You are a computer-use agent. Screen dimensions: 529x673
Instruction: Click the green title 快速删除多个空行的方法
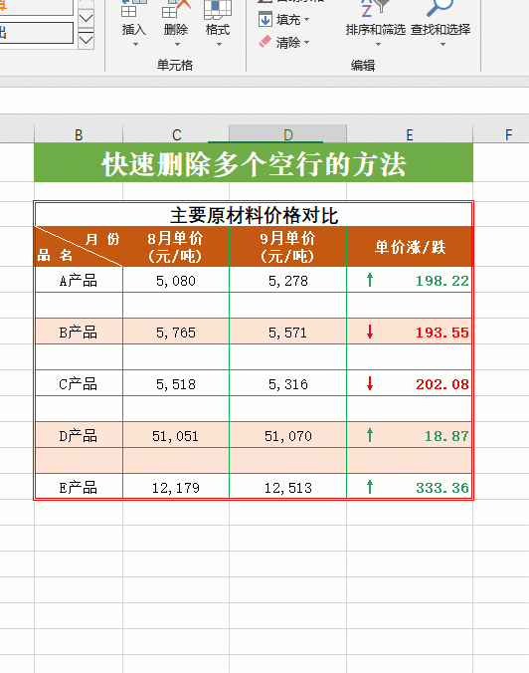254,163
